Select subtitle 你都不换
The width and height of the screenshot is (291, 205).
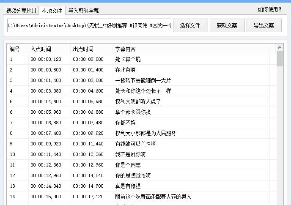point(126,123)
